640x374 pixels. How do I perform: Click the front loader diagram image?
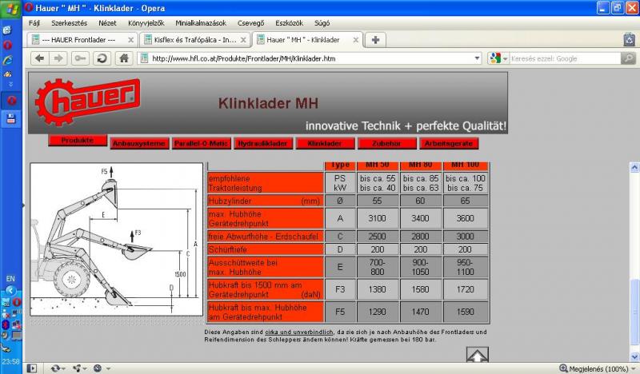[x=116, y=239]
